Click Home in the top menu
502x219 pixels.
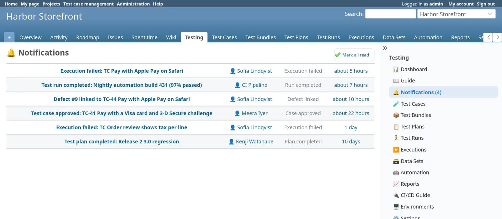(11, 4)
